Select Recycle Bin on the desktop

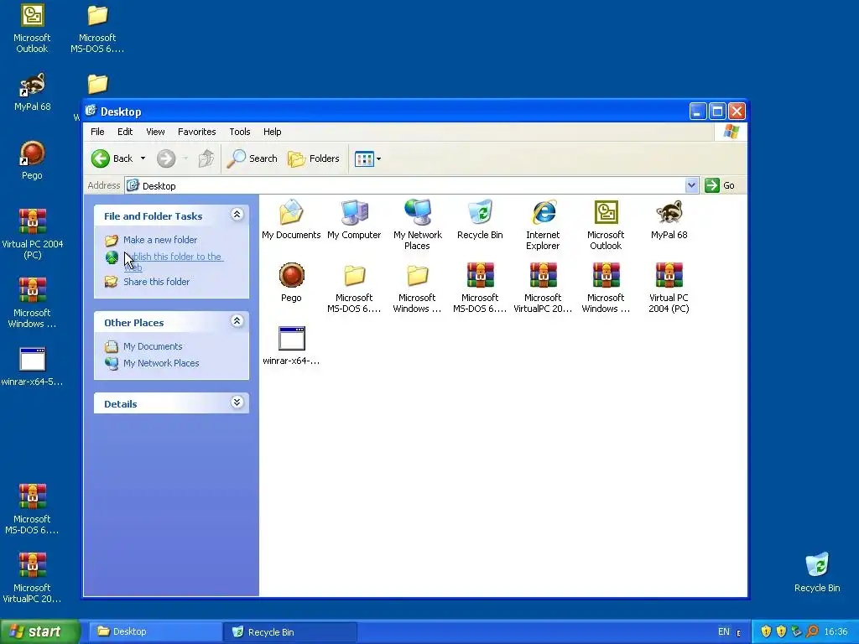[817, 572]
